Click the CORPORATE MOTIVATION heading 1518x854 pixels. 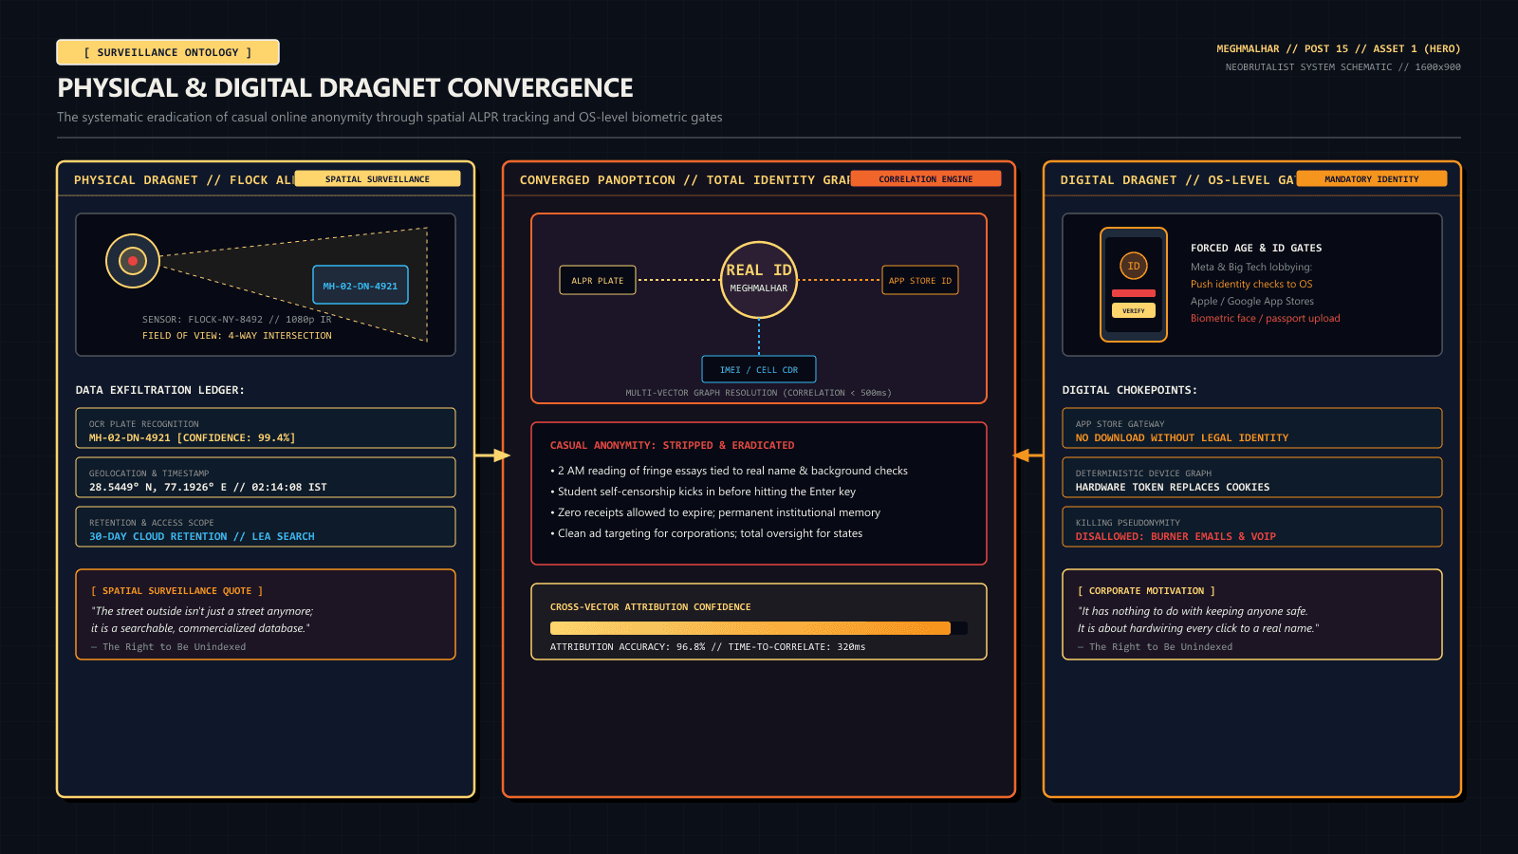point(1146,590)
